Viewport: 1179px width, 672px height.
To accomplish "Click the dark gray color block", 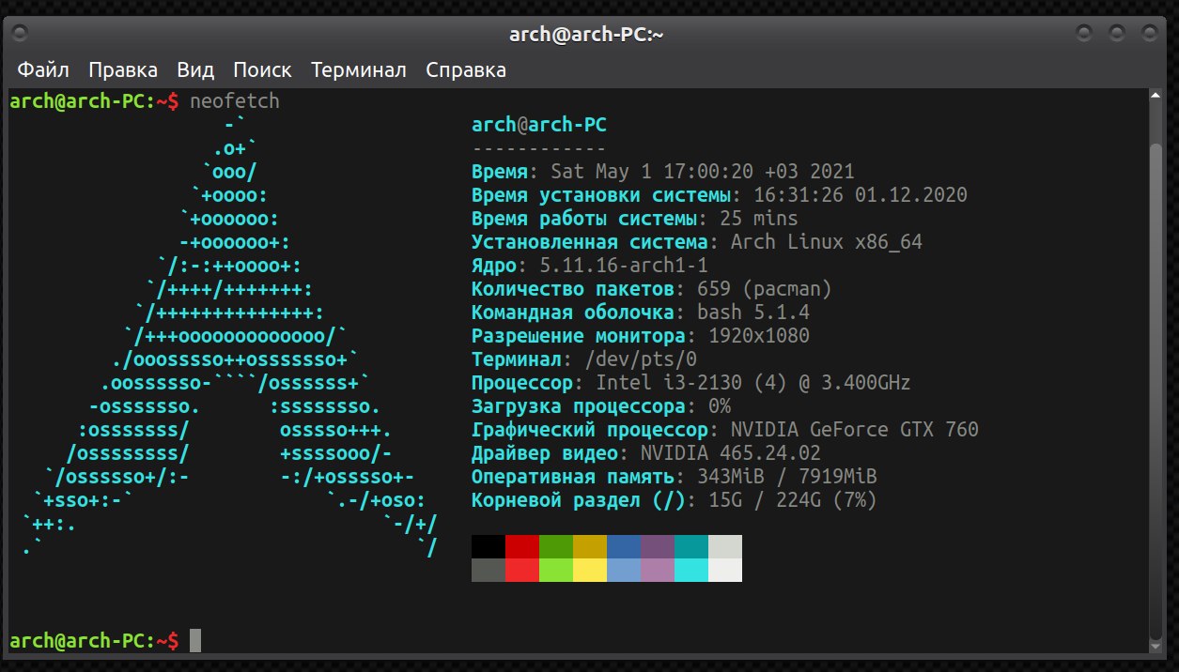I will 489,570.
